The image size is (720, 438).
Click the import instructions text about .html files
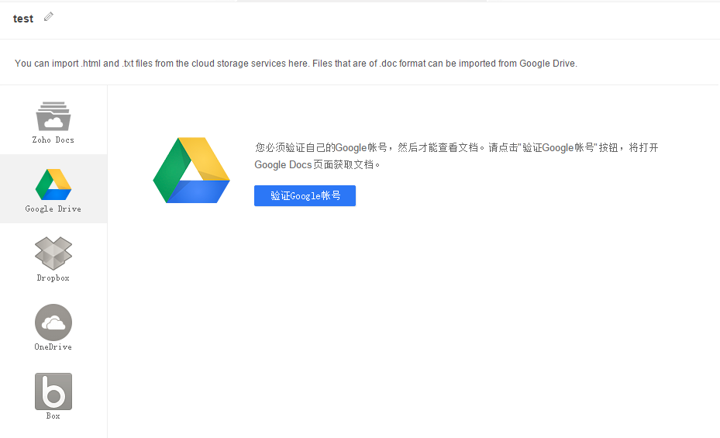click(x=296, y=64)
